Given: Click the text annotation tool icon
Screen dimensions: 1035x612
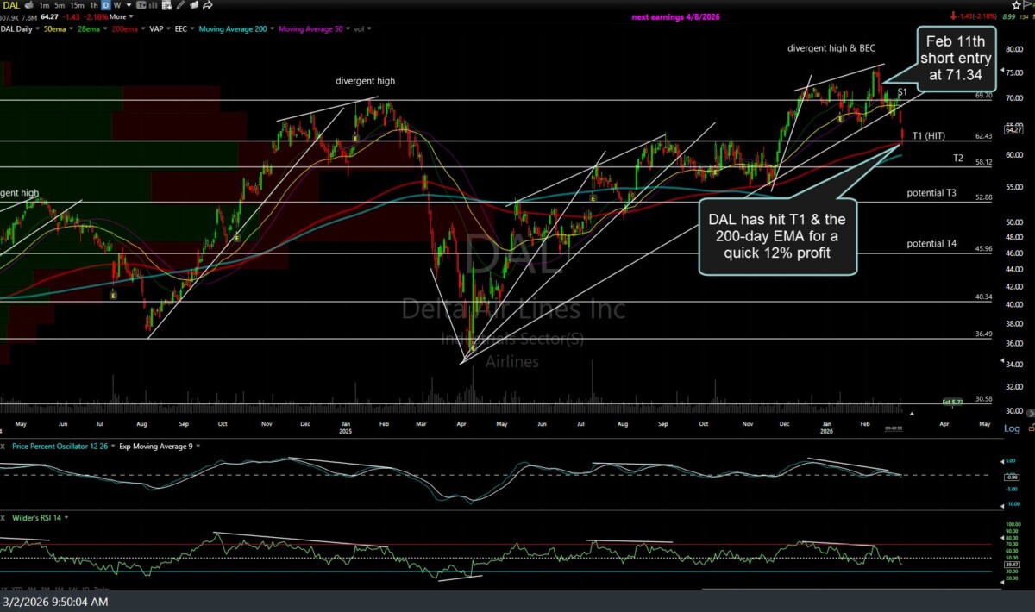Looking at the screenshot, I should point(141,5).
